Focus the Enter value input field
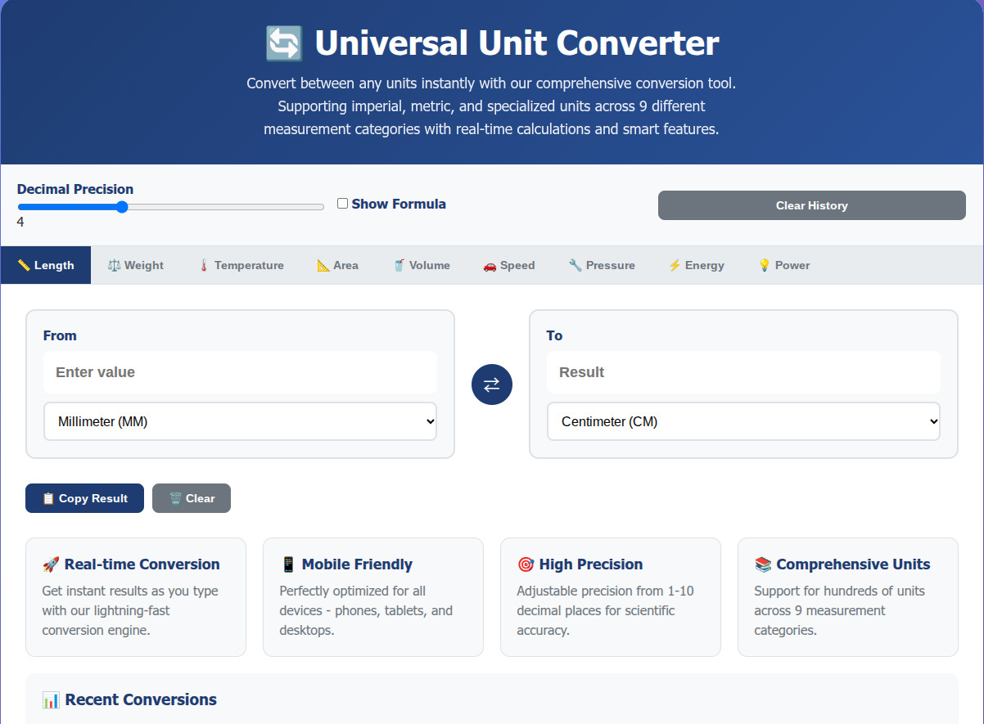 click(x=240, y=372)
